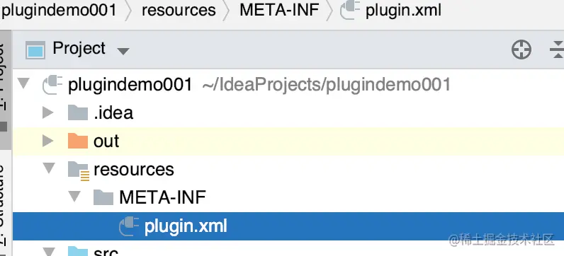564x256 pixels.
Task: Click the plugin.xml plug icon in tree
Action: tap(129, 226)
